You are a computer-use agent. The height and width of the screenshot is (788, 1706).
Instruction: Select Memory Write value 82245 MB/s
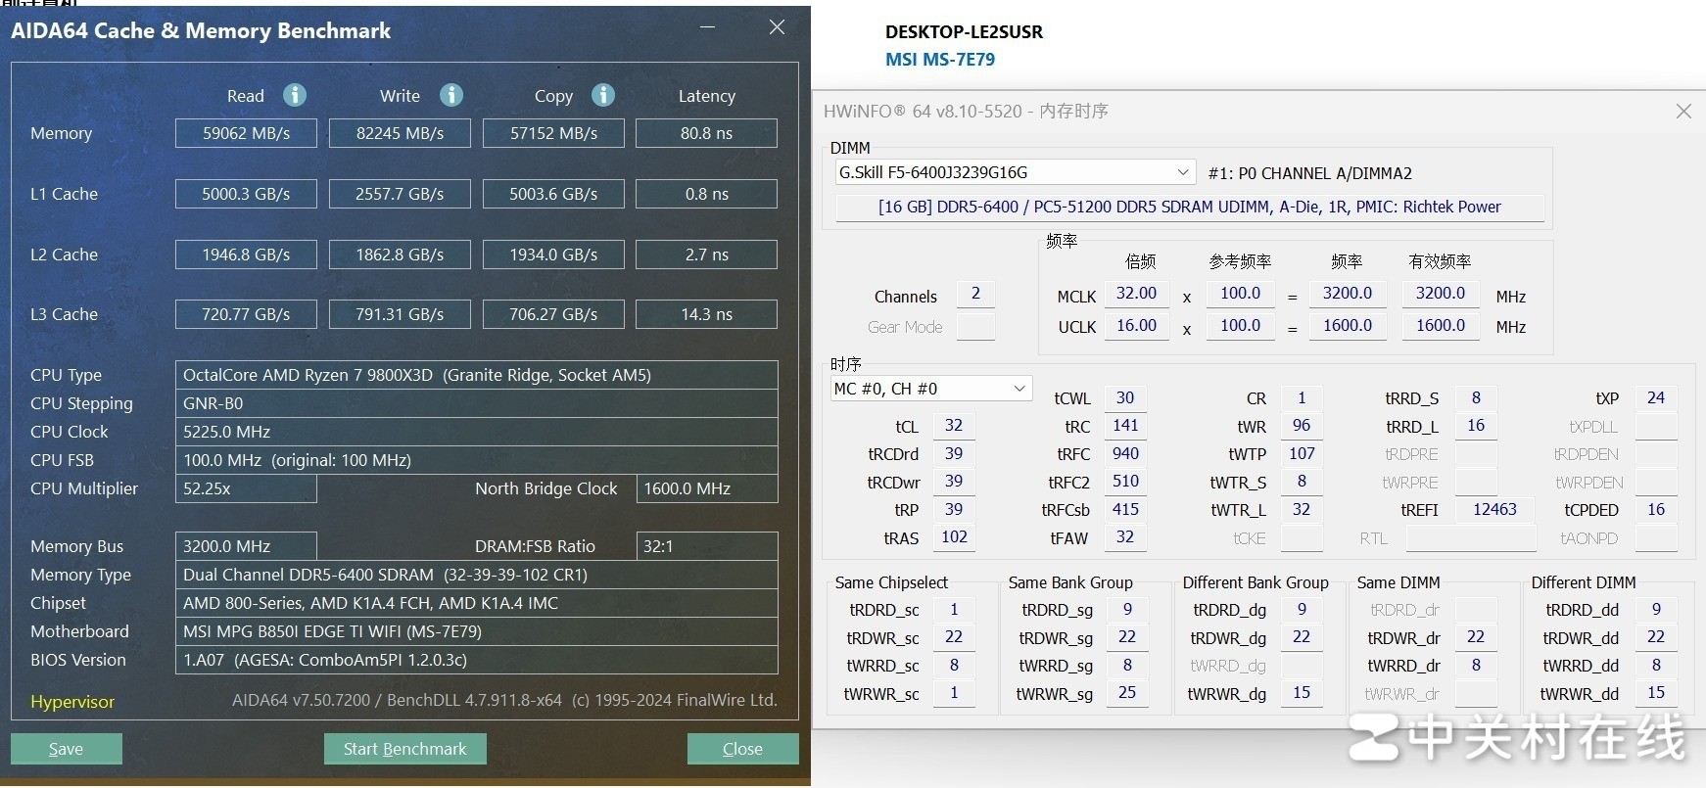point(400,133)
